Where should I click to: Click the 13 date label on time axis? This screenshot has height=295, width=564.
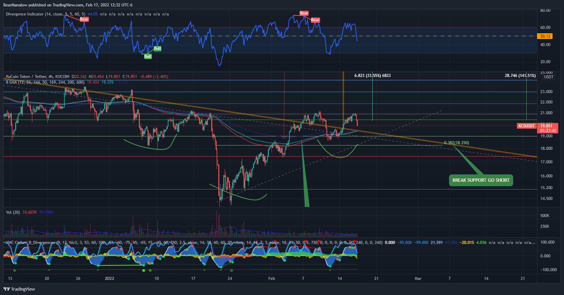(10, 279)
